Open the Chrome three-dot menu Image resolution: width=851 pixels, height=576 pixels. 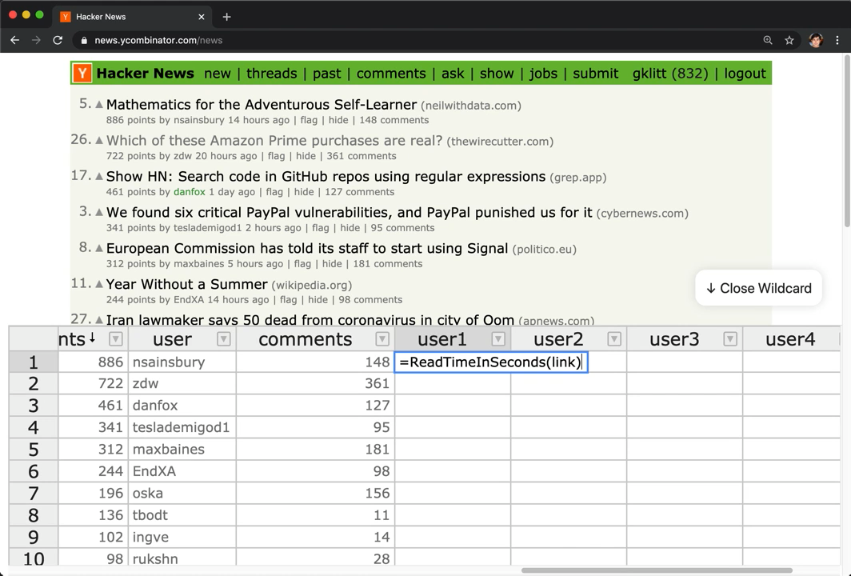coord(837,40)
